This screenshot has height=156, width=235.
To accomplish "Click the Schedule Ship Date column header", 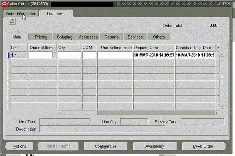I will (x=195, y=48).
